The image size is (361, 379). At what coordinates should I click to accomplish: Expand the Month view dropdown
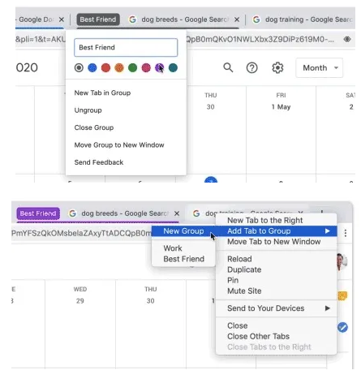[x=320, y=67]
